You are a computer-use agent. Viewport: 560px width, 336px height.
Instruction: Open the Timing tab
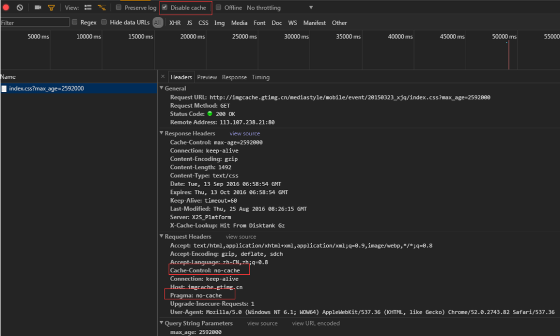(260, 77)
